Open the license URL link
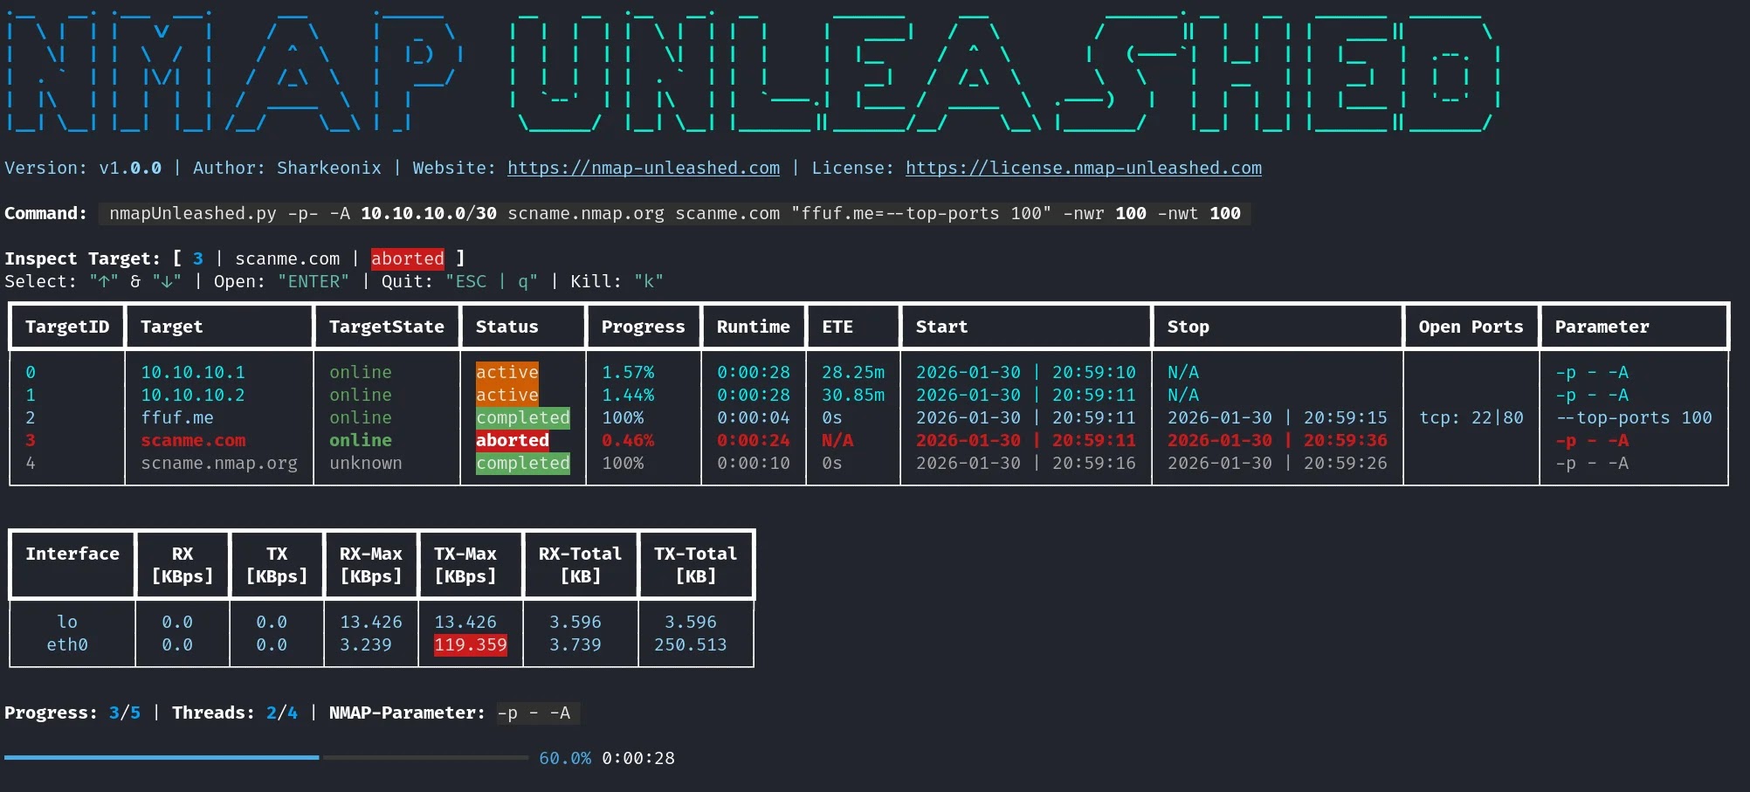Viewport: 1750px width, 792px height. tap(1083, 168)
